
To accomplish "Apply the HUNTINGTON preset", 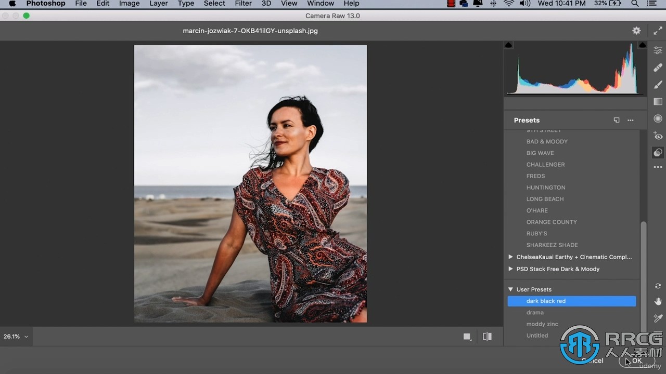I will pyautogui.click(x=546, y=188).
